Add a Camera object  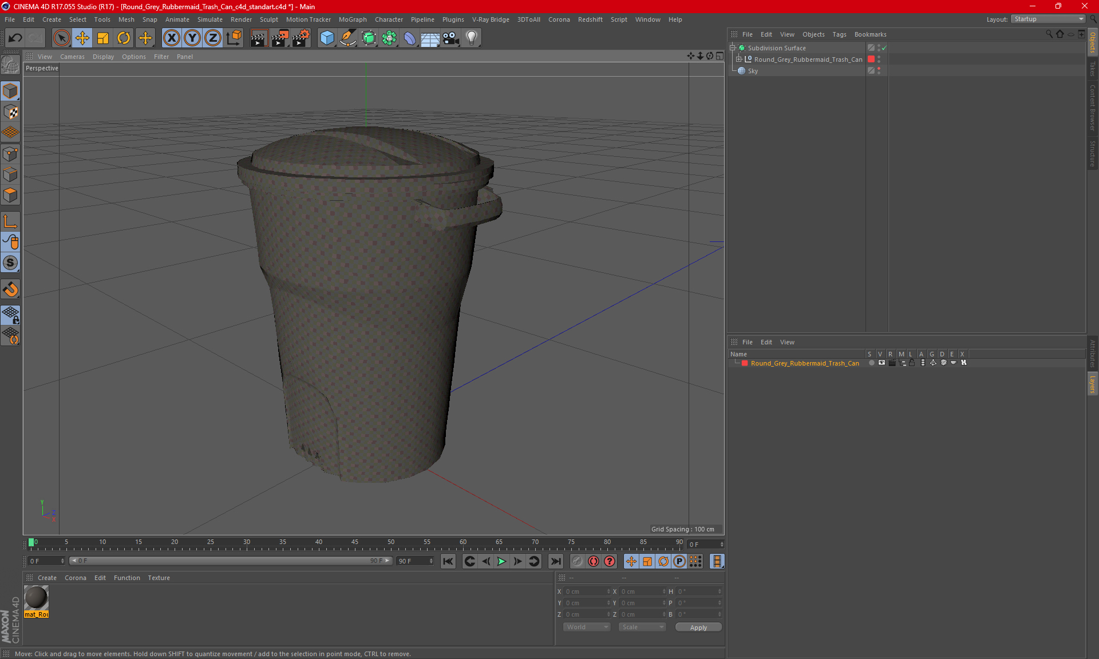[x=451, y=38]
